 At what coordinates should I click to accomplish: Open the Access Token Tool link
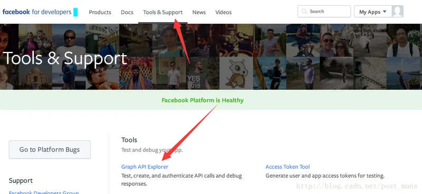(x=287, y=167)
